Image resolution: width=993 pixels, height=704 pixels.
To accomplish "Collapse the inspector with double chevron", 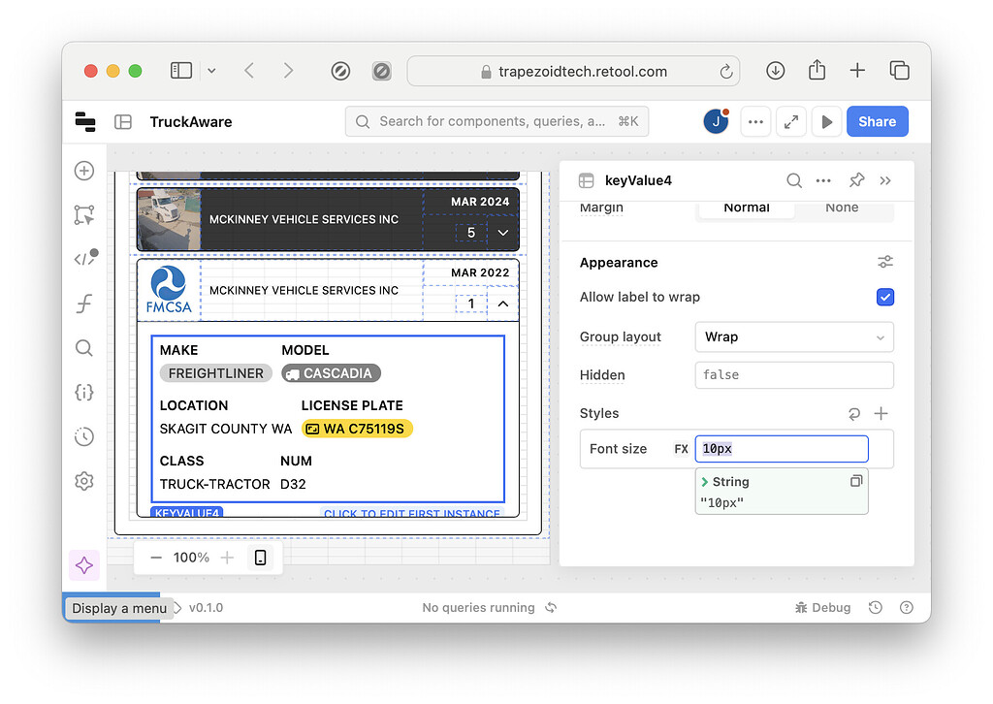I will pyautogui.click(x=885, y=181).
